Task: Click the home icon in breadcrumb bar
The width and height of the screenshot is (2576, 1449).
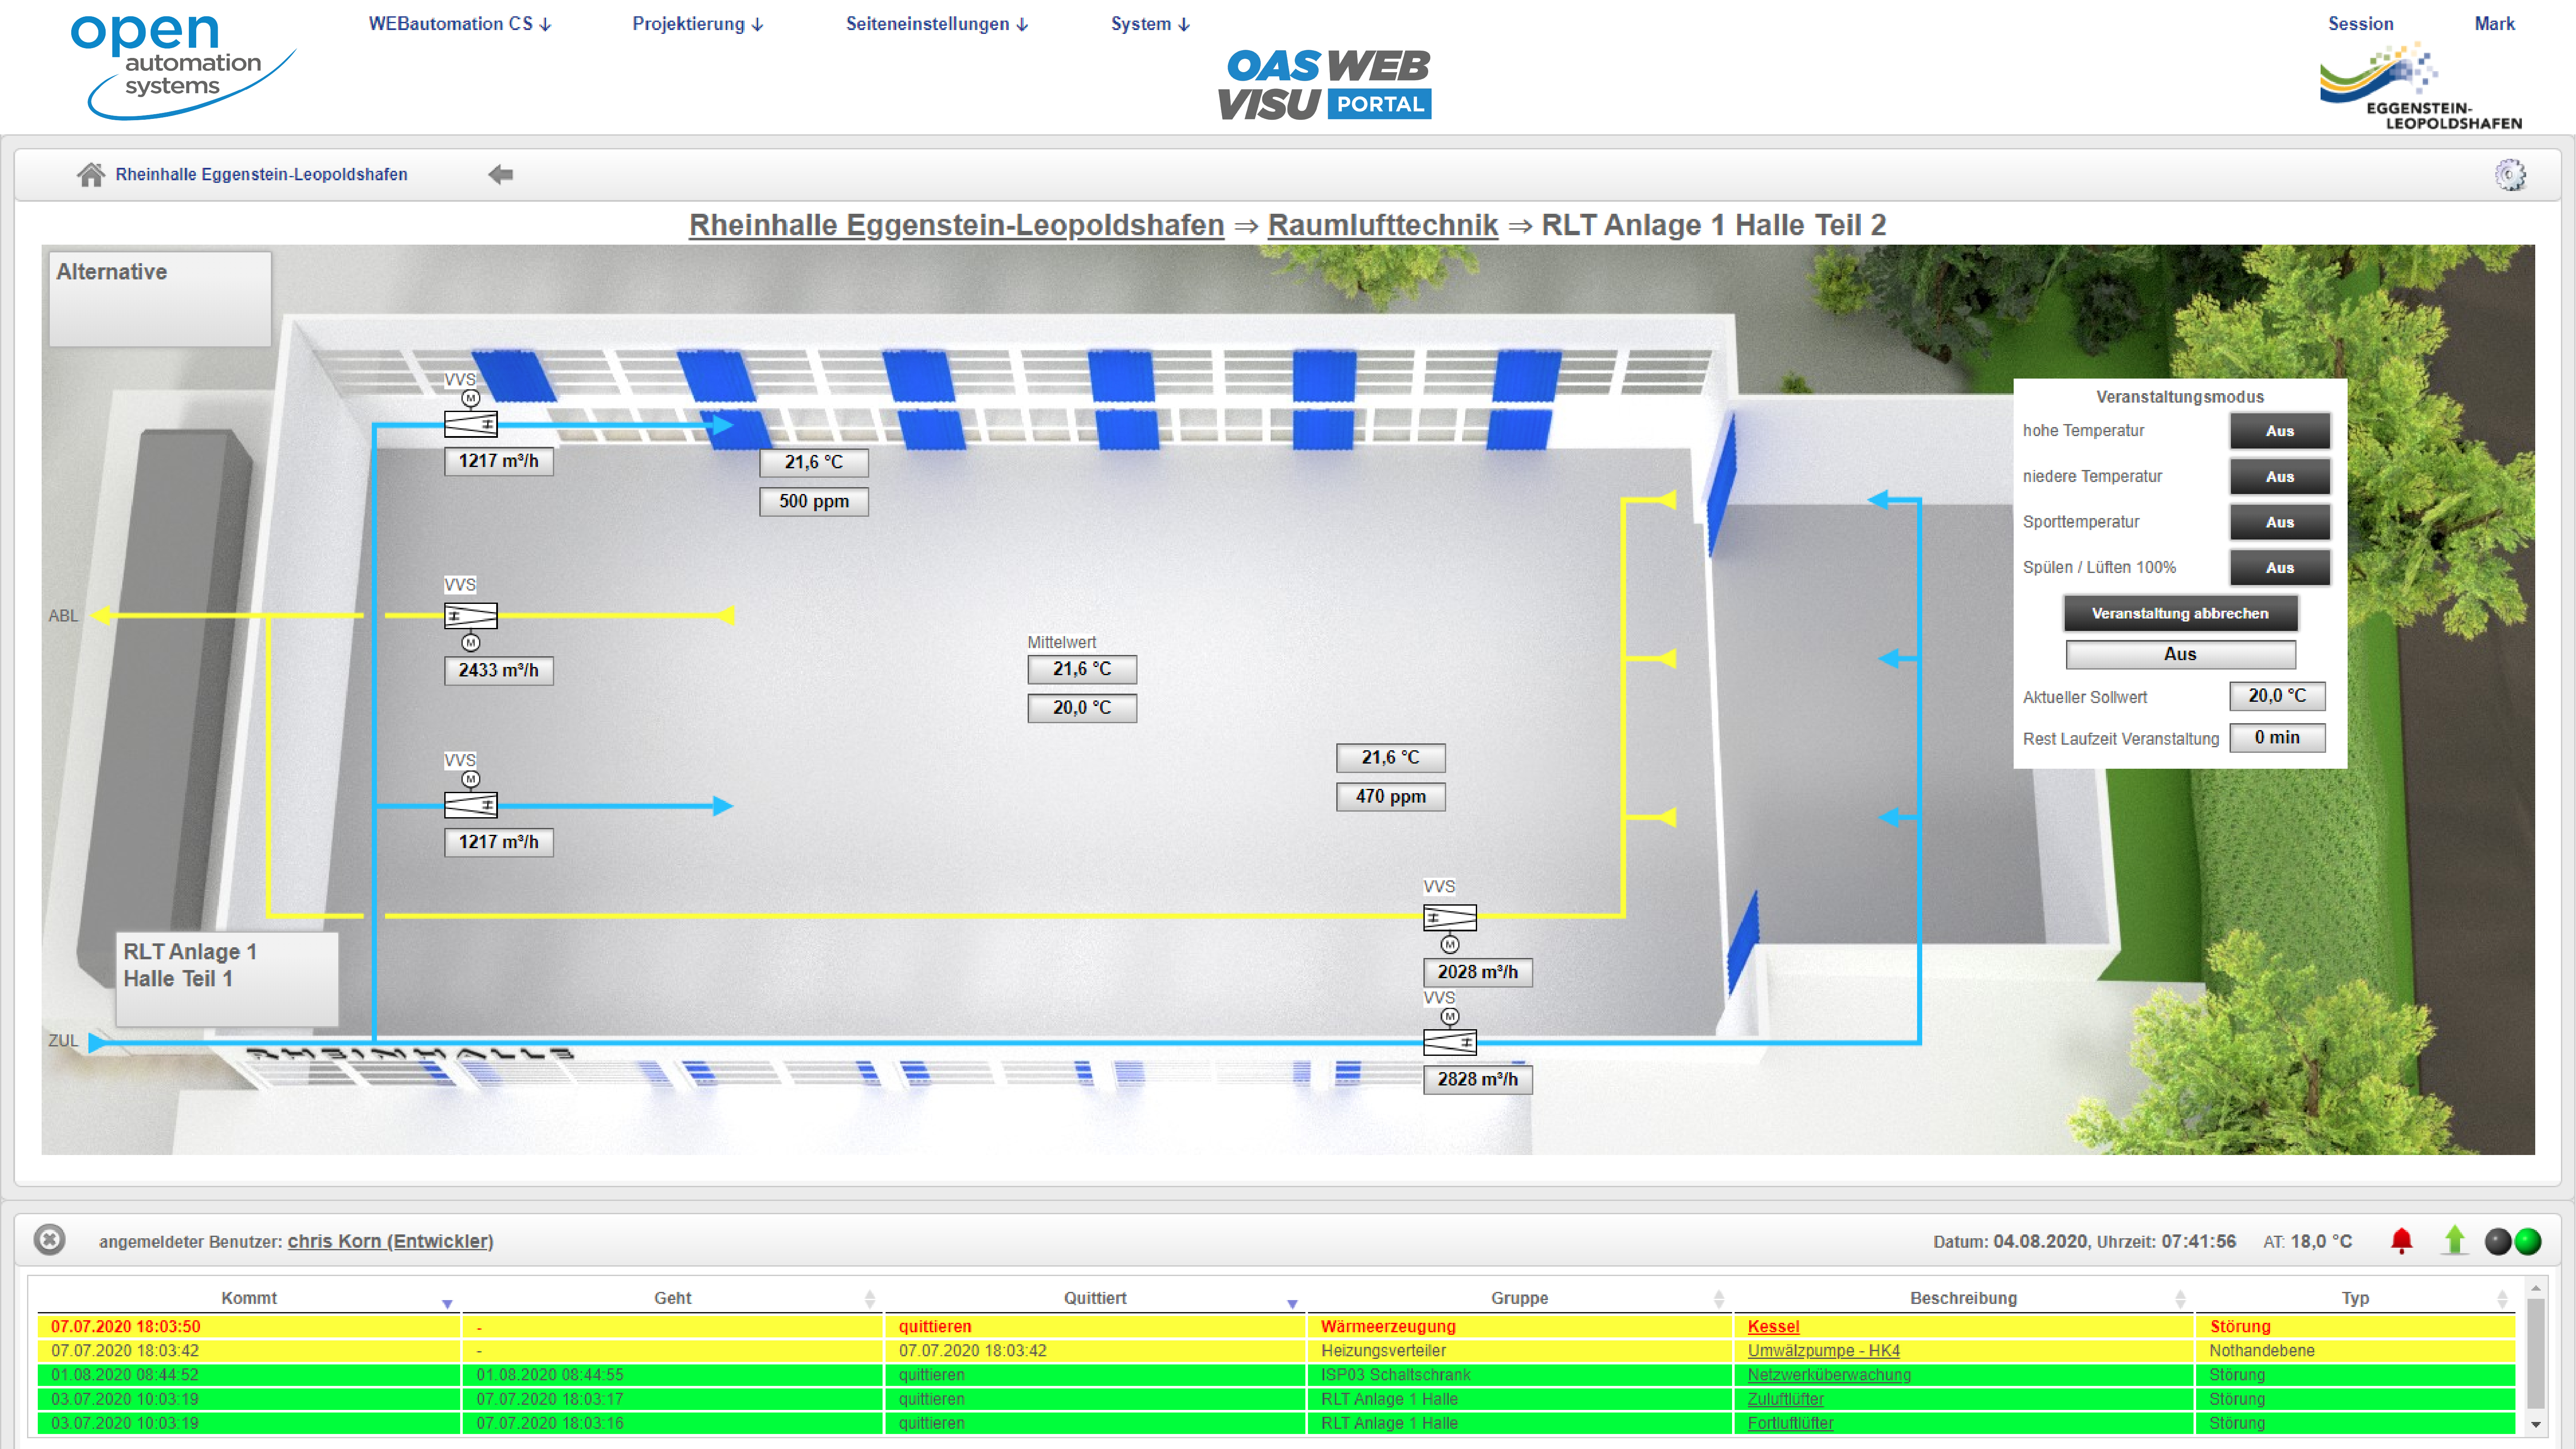Action: tap(91, 175)
